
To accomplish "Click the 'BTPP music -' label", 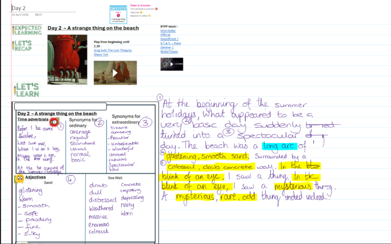I will [x=170, y=26].
